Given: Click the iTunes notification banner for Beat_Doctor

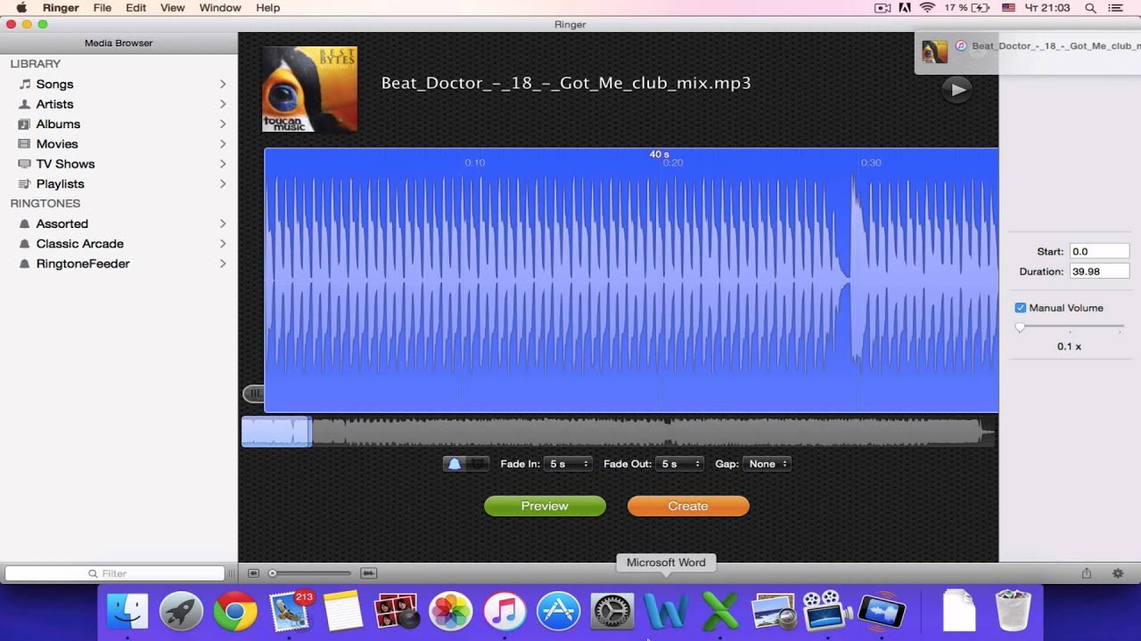Looking at the screenshot, I should coord(1028,52).
